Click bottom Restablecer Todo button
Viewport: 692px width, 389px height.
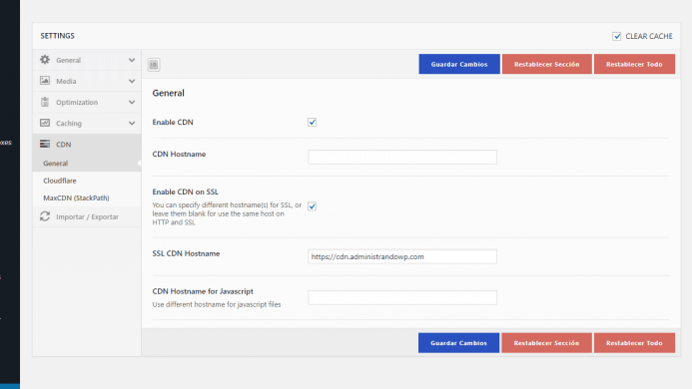[634, 343]
